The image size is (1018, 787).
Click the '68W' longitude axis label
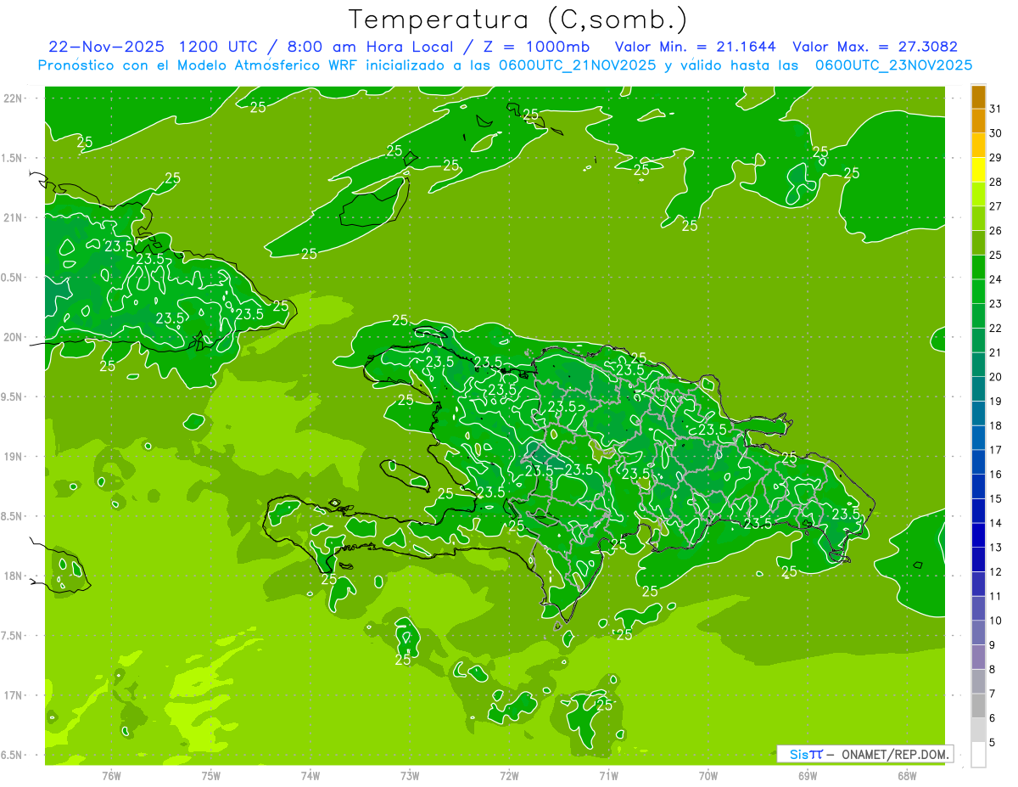906,776
